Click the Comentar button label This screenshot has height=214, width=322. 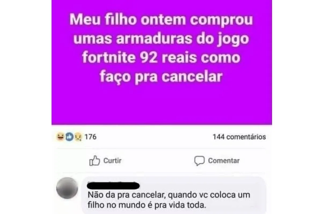click(x=224, y=161)
